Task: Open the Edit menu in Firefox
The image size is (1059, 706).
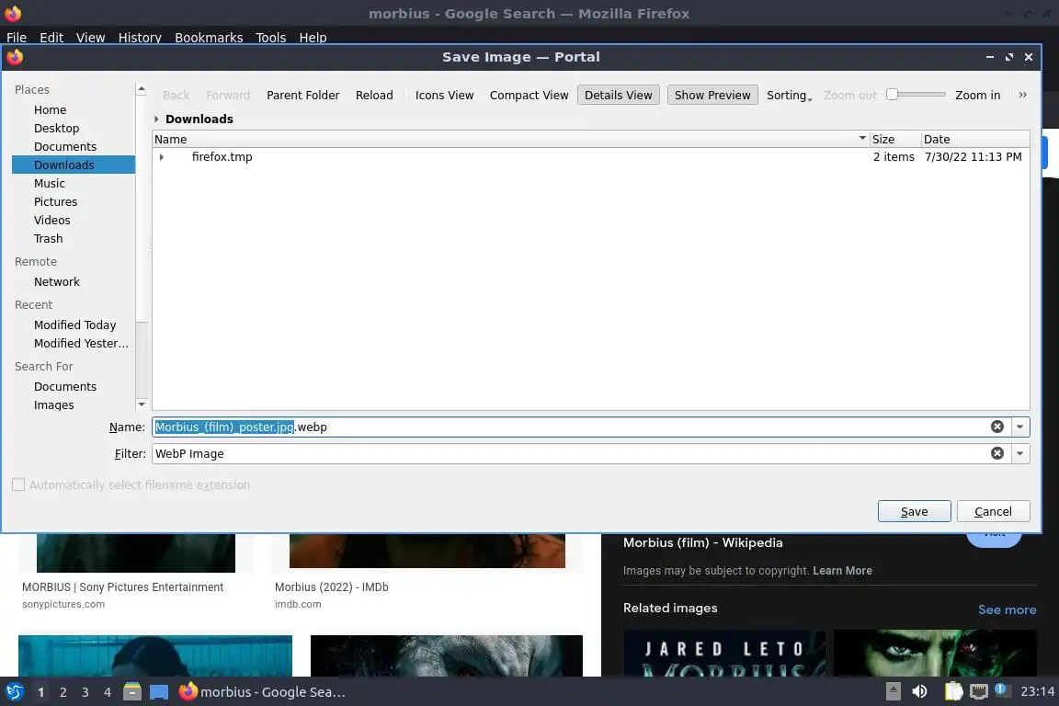Action: click(51, 37)
